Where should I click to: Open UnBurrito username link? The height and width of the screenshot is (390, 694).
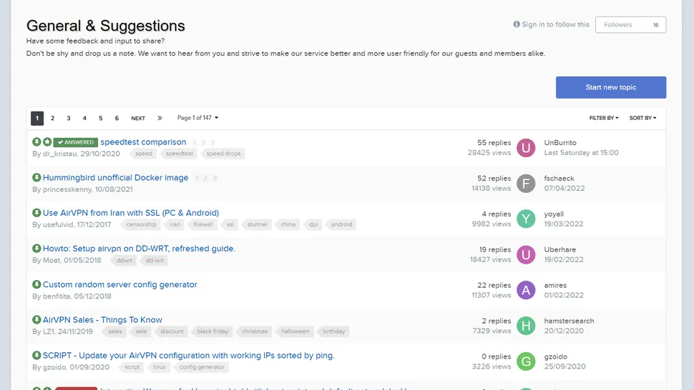[560, 143]
